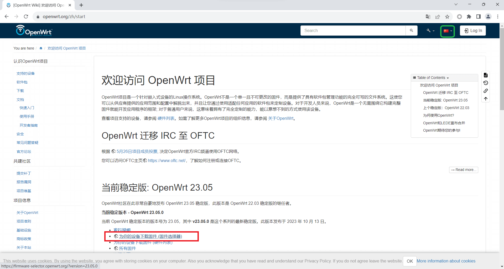The image size is (504, 269).
Task: Click the address bar URL
Action: point(64,17)
